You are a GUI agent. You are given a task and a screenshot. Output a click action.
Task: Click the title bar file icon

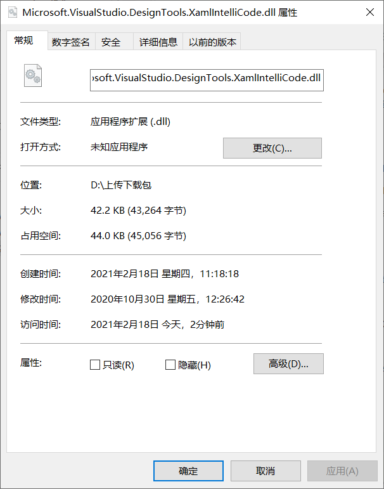(x=13, y=12)
